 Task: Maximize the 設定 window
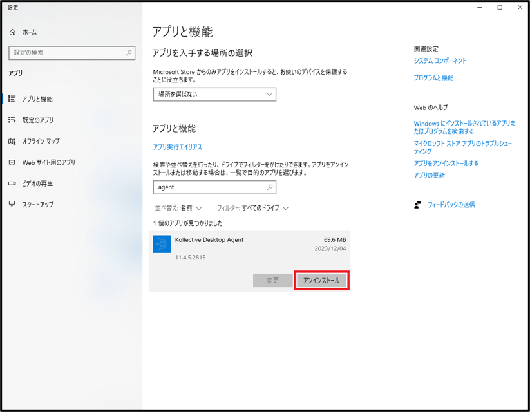(500, 8)
